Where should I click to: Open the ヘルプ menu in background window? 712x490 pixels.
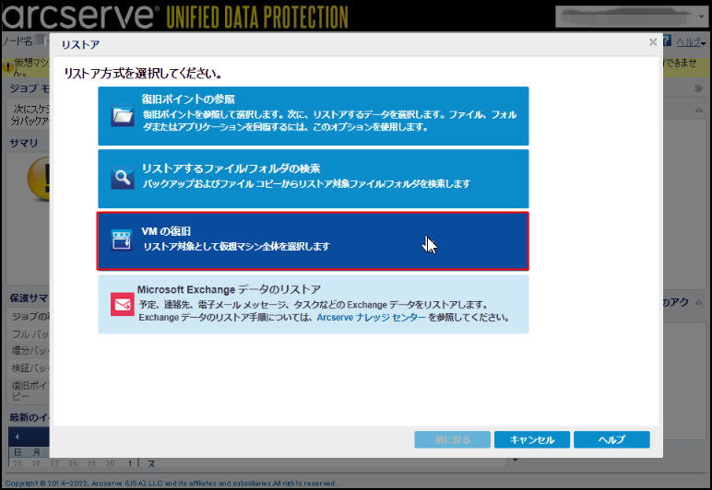point(691,42)
